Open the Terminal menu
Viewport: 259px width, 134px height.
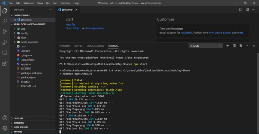[x=65, y=3]
